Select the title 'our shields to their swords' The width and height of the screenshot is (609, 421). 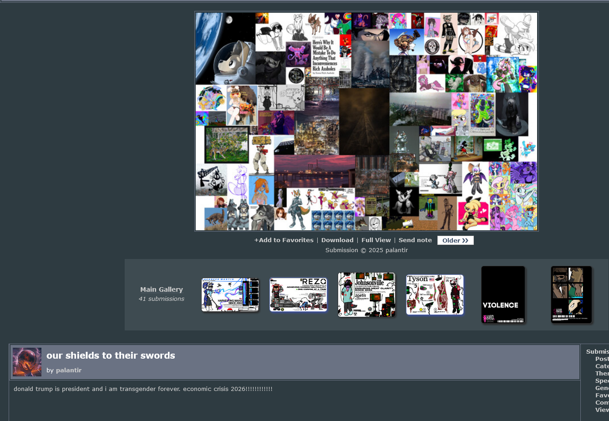tap(111, 355)
